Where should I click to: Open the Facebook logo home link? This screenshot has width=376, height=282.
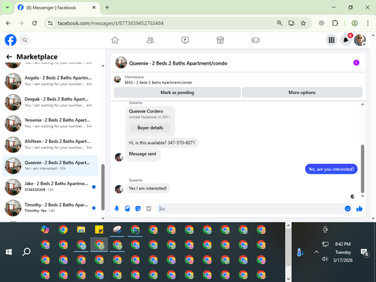click(11, 40)
